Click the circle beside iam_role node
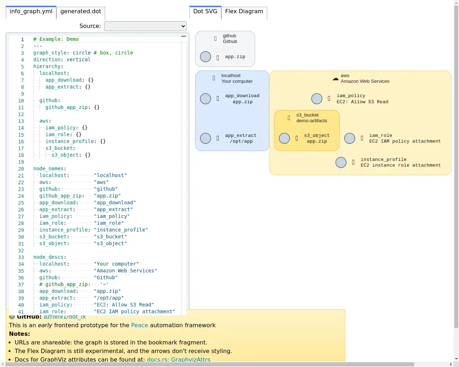 click(x=350, y=138)
